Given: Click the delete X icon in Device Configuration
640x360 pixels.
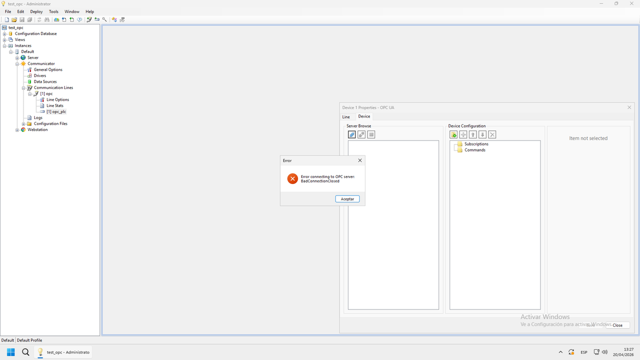Looking at the screenshot, I should [492, 134].
